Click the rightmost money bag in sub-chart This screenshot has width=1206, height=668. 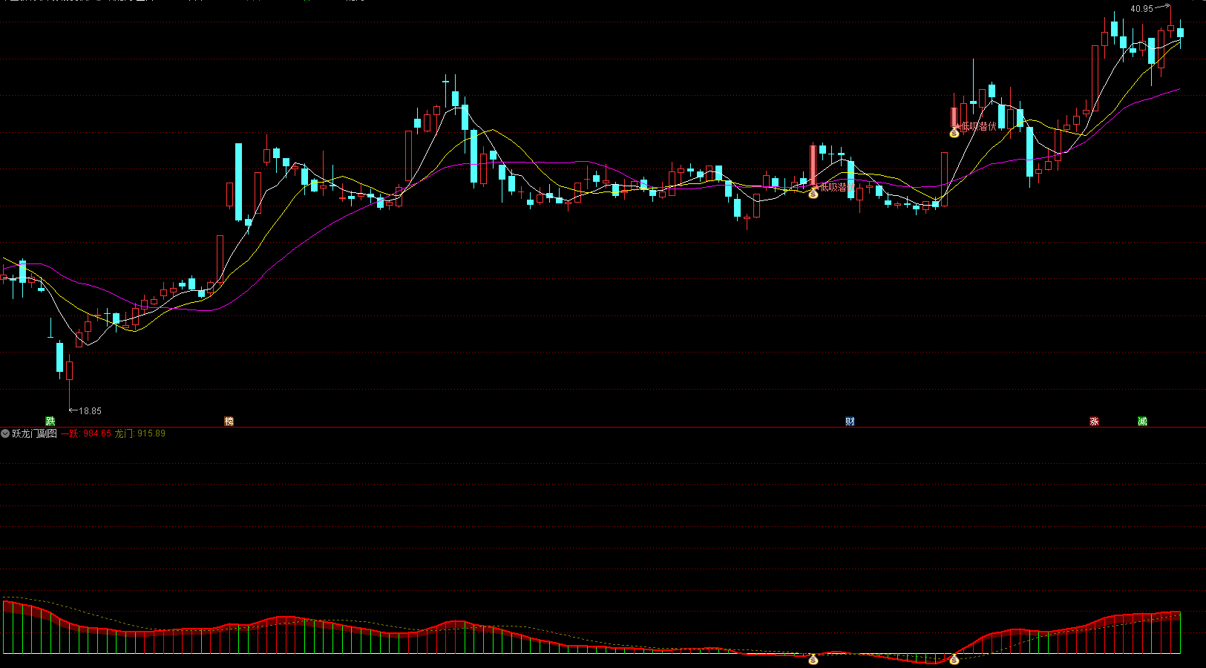tap(954, 659)
